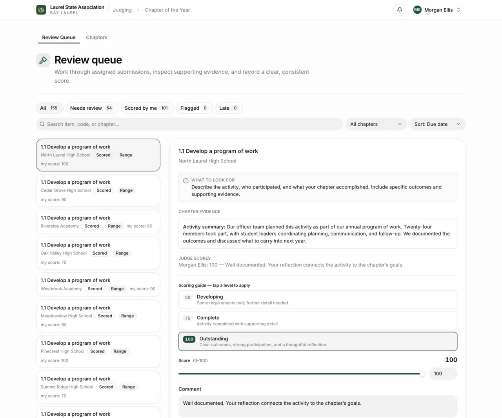Open the Meadowview High School submission

(x=98, y=316)
